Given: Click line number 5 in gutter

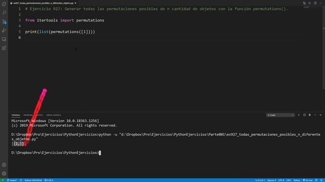Looking at the screenshot, I should (19, 31).
